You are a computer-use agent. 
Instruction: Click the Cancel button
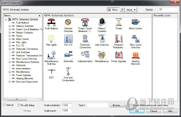tap(154, 111)
